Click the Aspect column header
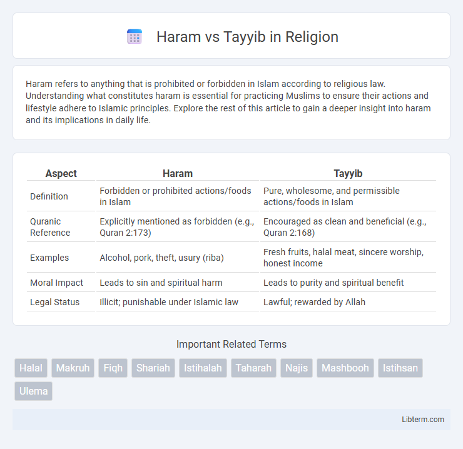463x449 pixels. coord(61,173)
